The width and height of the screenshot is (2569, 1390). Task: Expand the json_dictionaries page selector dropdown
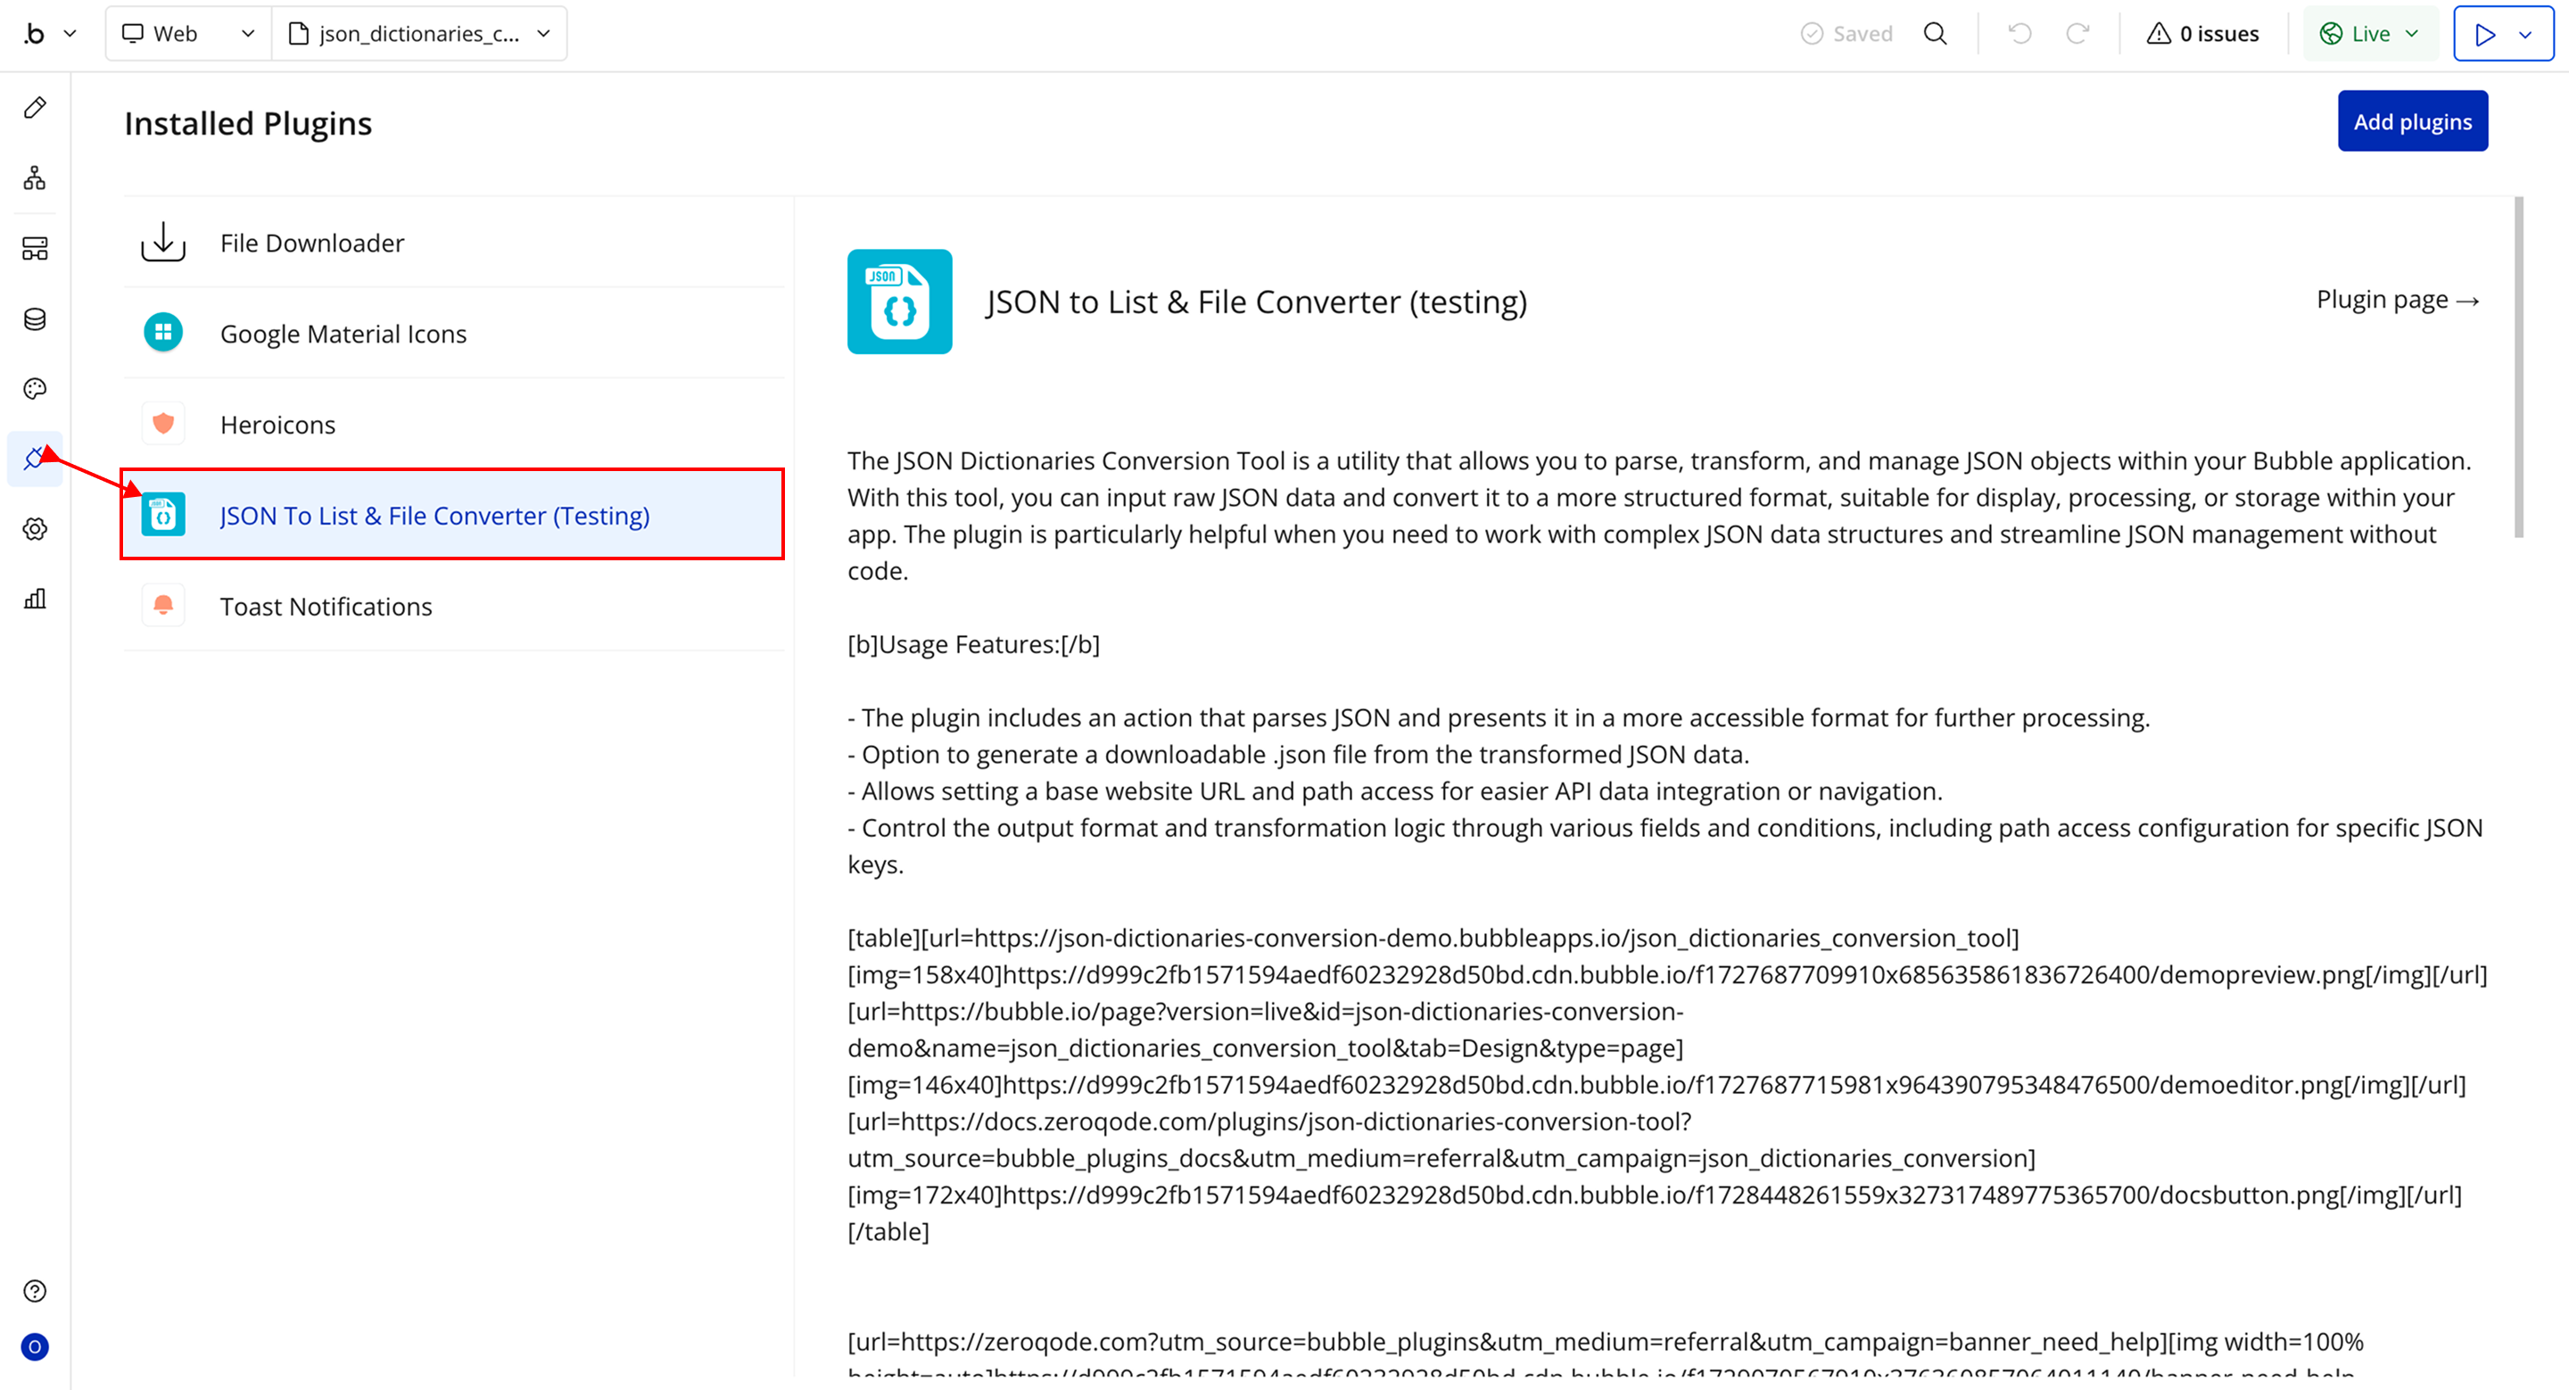click(419, 34)
